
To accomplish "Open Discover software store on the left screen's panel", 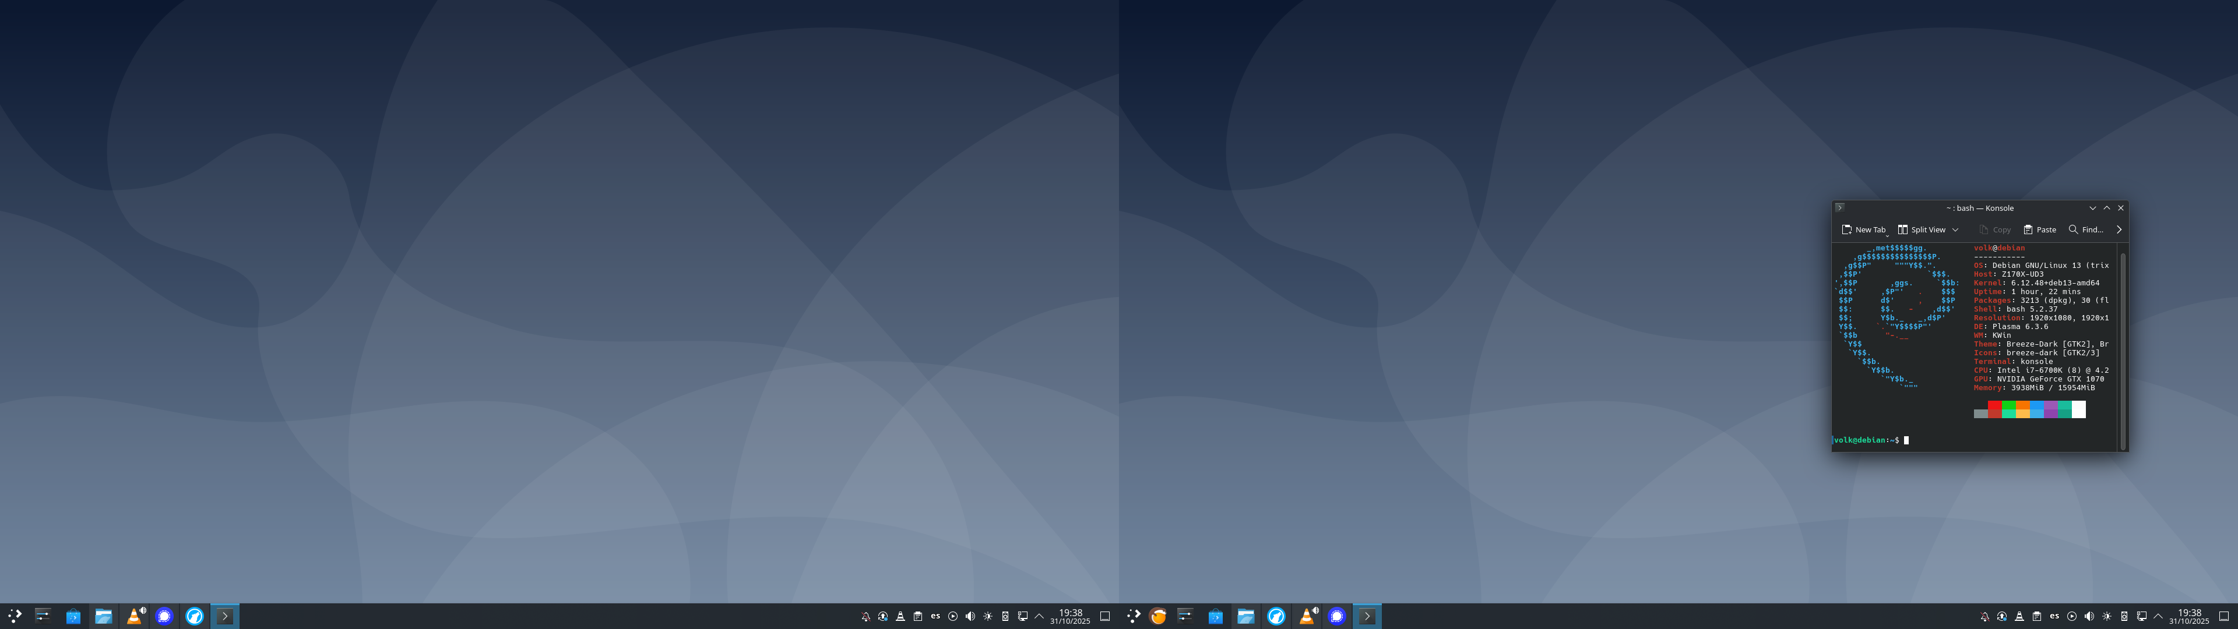I will [x=73, y=616].
